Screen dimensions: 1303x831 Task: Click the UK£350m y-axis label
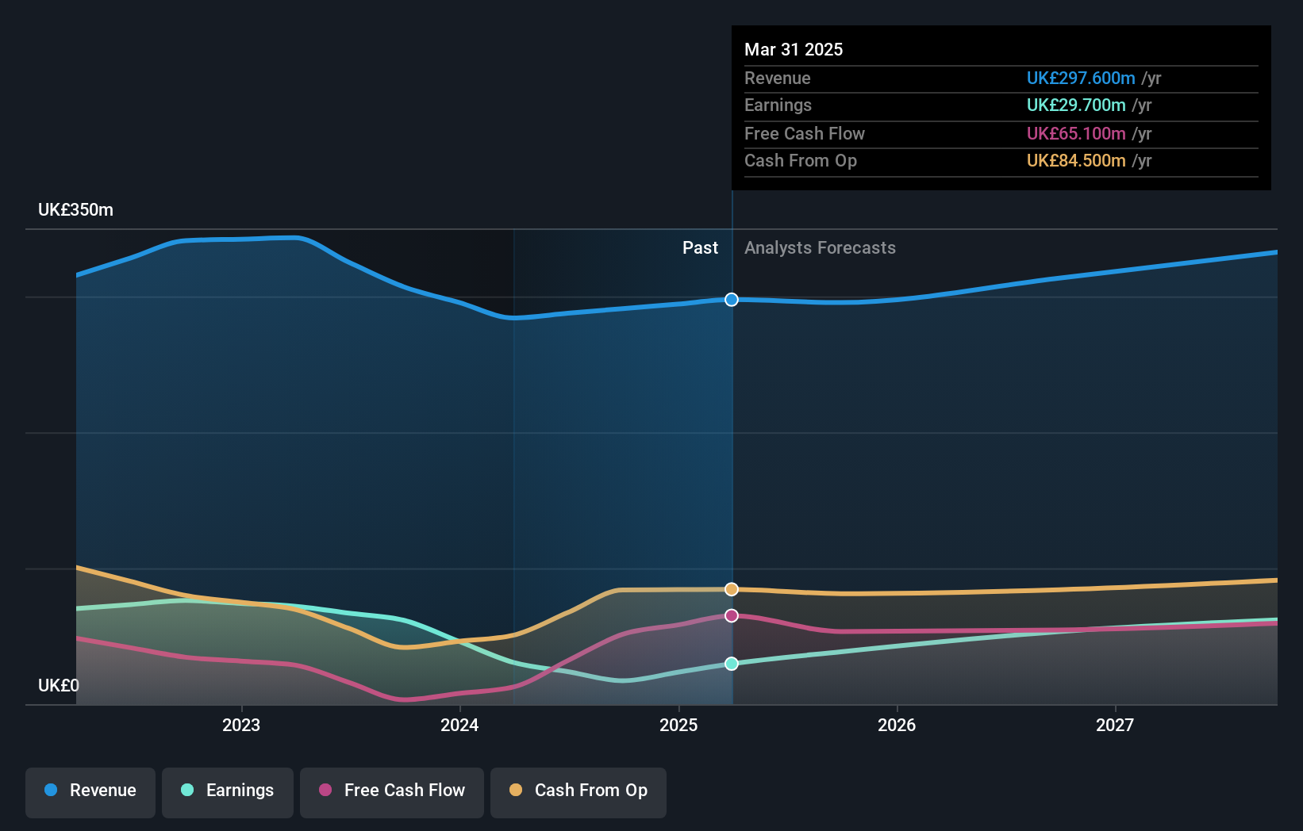point(76,210)
